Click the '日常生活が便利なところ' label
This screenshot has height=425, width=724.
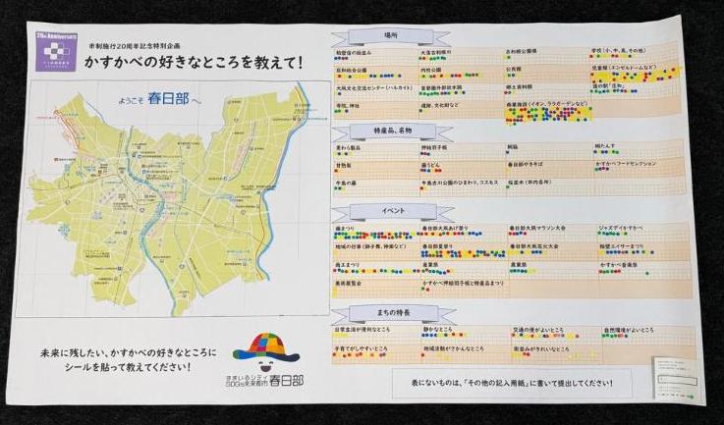(362, 330)
